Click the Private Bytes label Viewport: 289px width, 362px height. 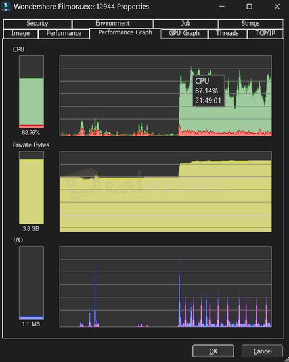tap(31, 145)
